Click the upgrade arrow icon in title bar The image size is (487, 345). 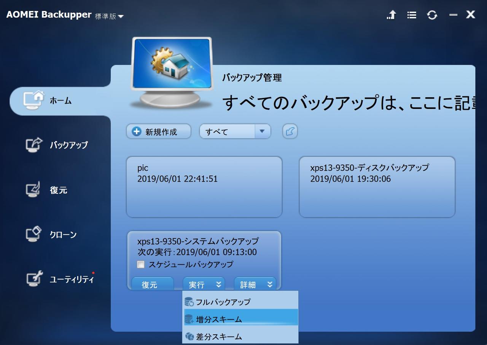(x=392, y=15)
